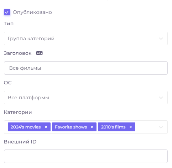172x168 pixels.
Task: Delete the 2010's films tag
Action: (x=131, y=127)
